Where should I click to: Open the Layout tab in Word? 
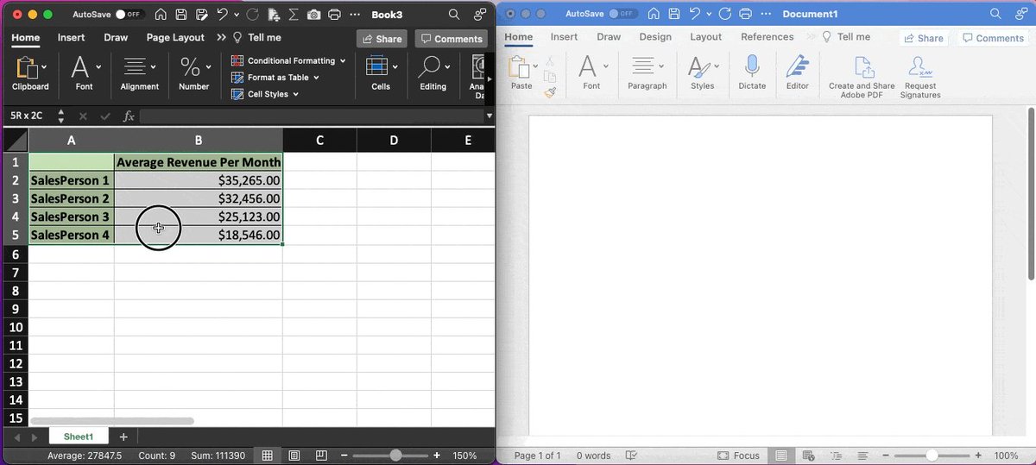[705, 37]
